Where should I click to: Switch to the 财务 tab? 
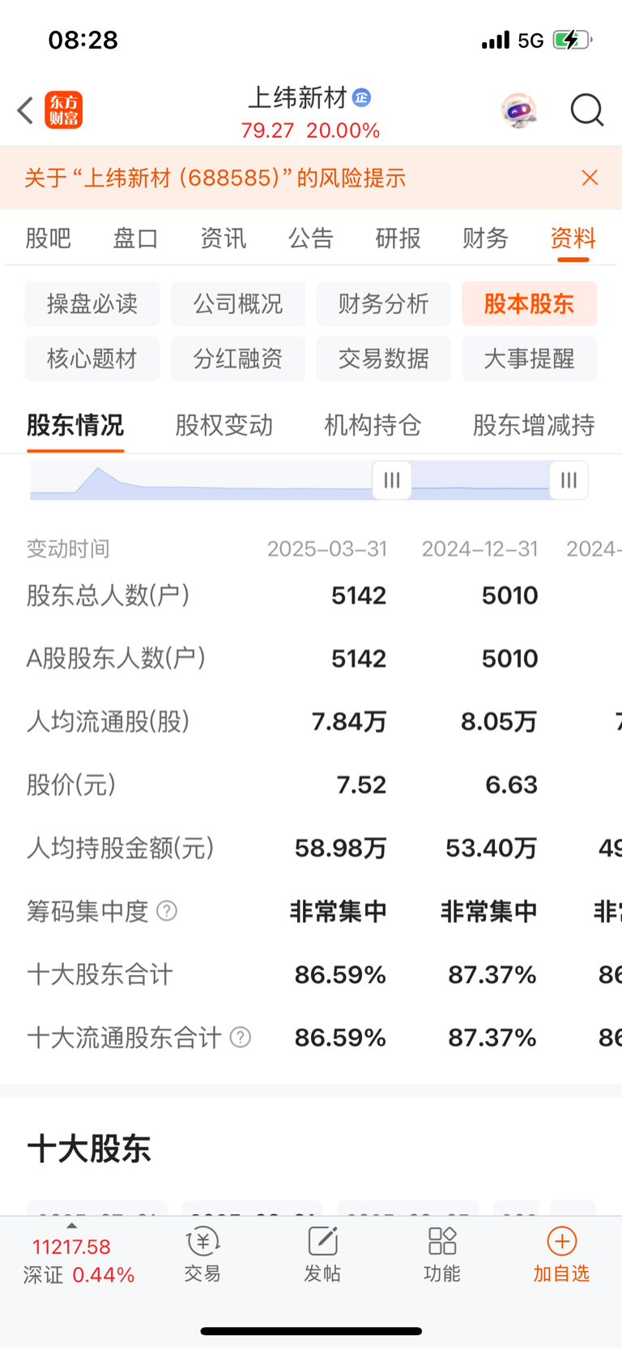pos(485,238)
